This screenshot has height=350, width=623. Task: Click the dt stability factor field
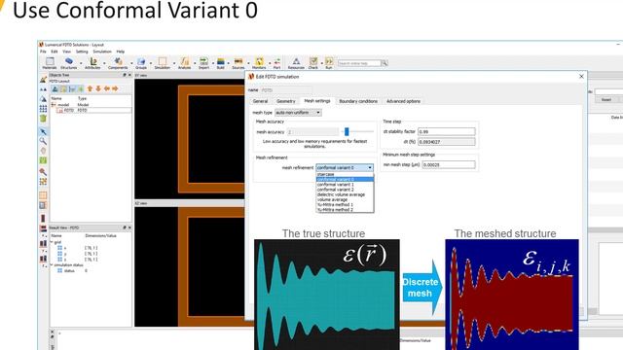(x=447, y=131)
